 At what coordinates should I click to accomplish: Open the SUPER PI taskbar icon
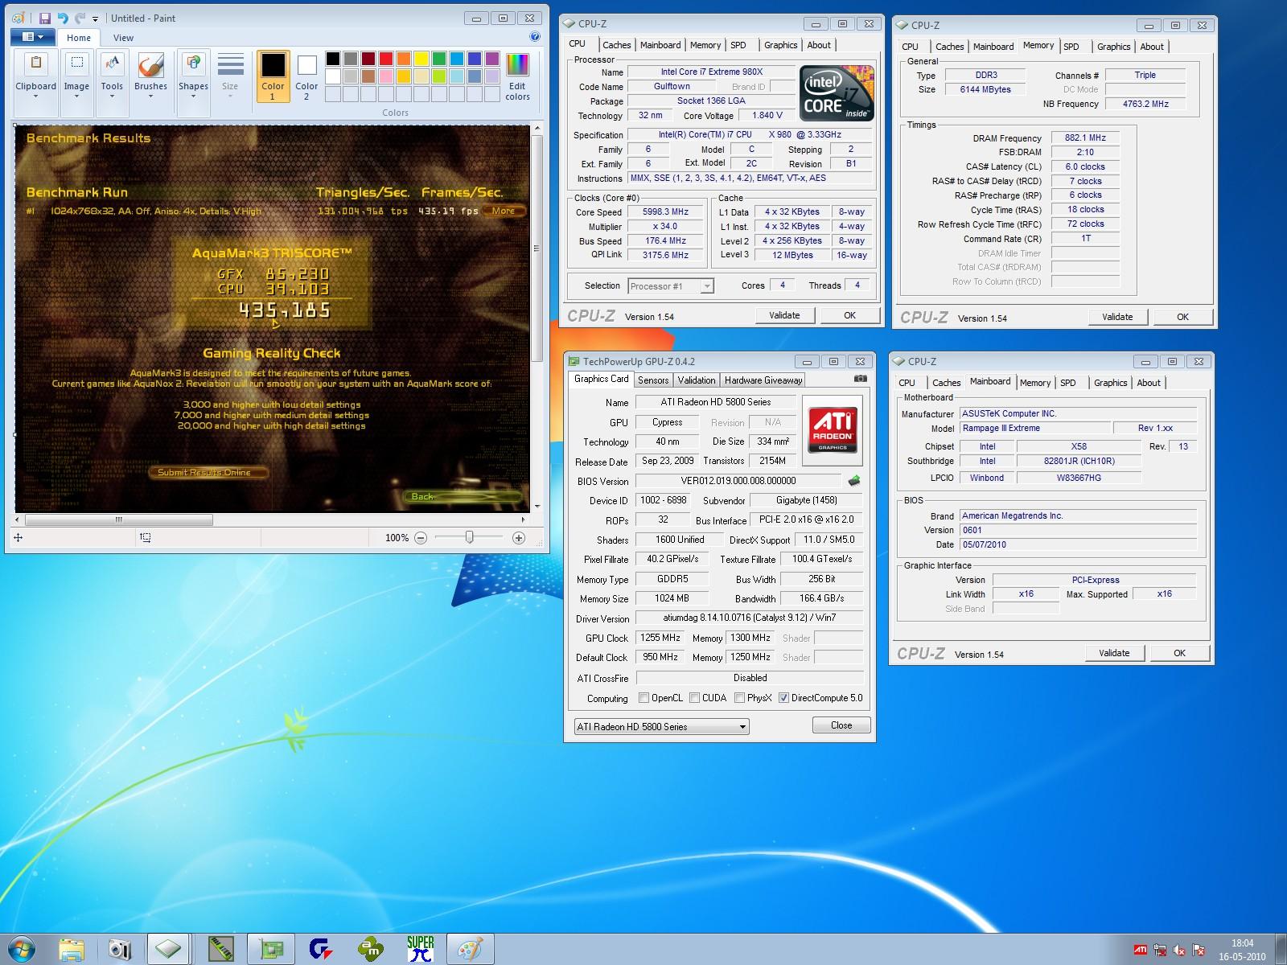click(x=420, y=950)
